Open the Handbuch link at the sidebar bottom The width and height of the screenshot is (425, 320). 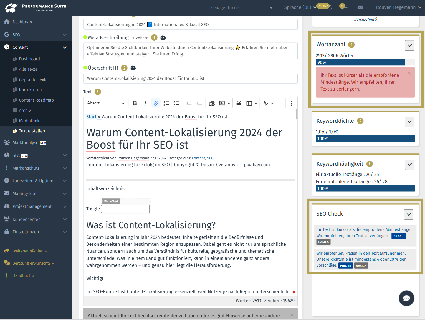click(23, 275)
